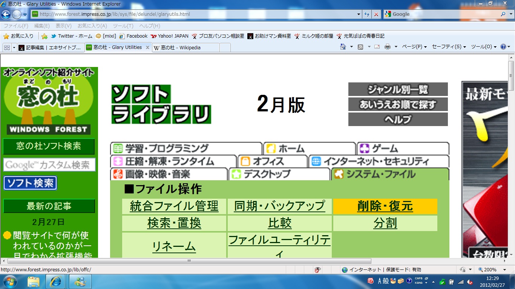
Task: Click the Googleカスタム検索 input field
Action: point(49,165)
